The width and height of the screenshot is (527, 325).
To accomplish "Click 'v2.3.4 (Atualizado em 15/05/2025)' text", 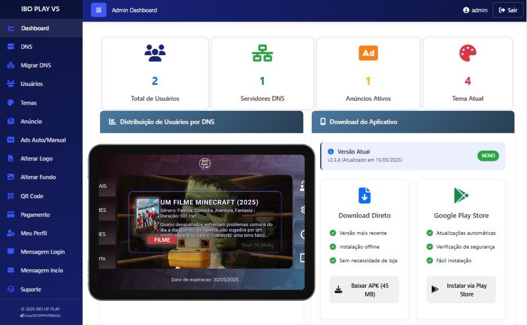I will (x=365, y=160).
